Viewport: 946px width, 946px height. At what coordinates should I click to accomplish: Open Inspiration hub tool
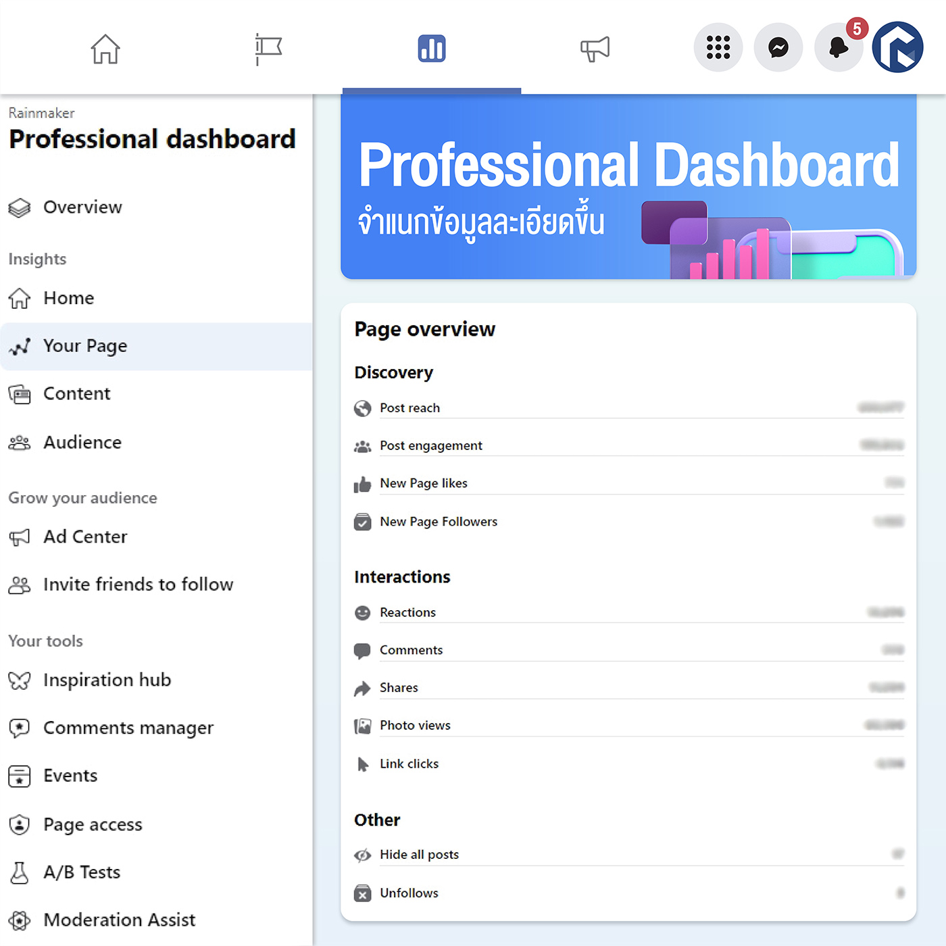[x=107, y=680]
